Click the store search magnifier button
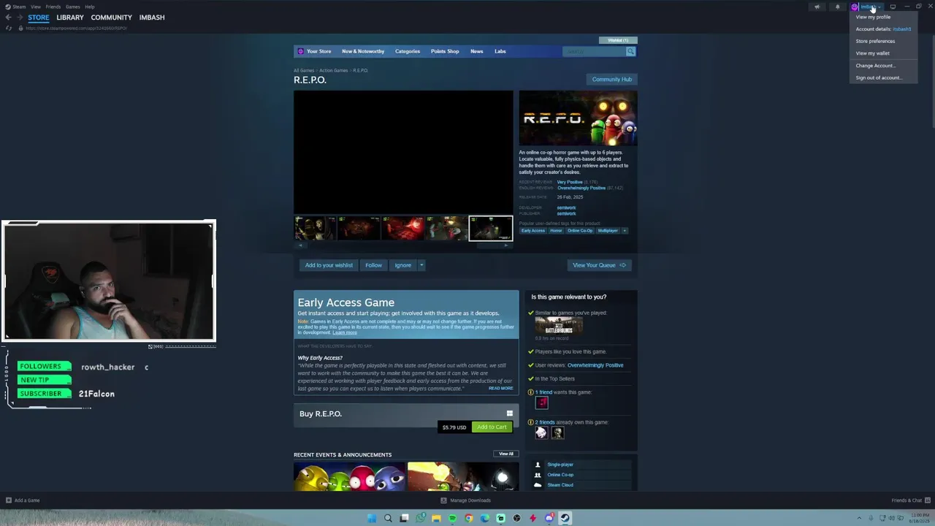 pos(630,51)
